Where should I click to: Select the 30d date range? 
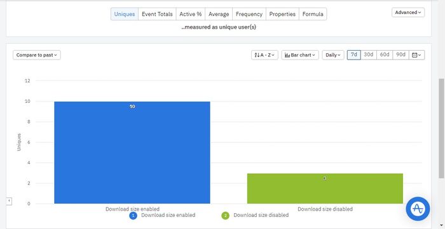tap(368, 55)
